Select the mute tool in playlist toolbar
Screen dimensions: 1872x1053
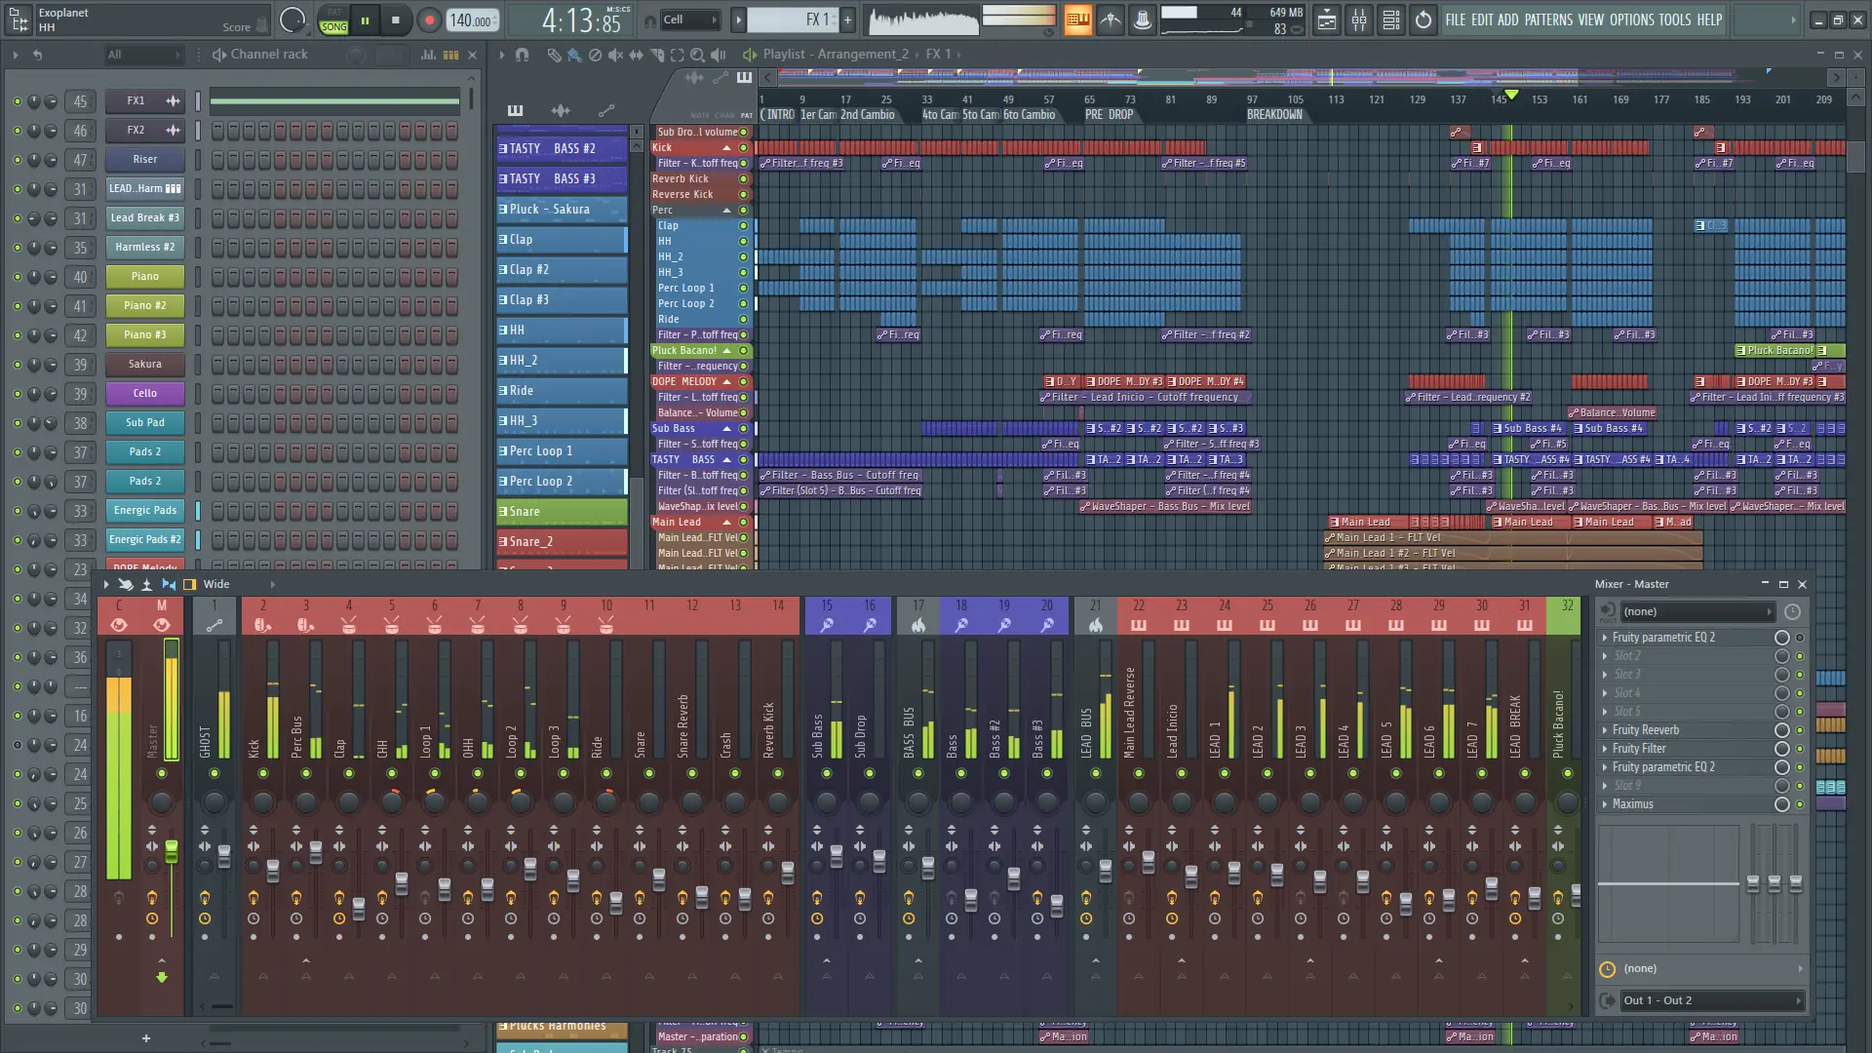click(x=615, y=56)
